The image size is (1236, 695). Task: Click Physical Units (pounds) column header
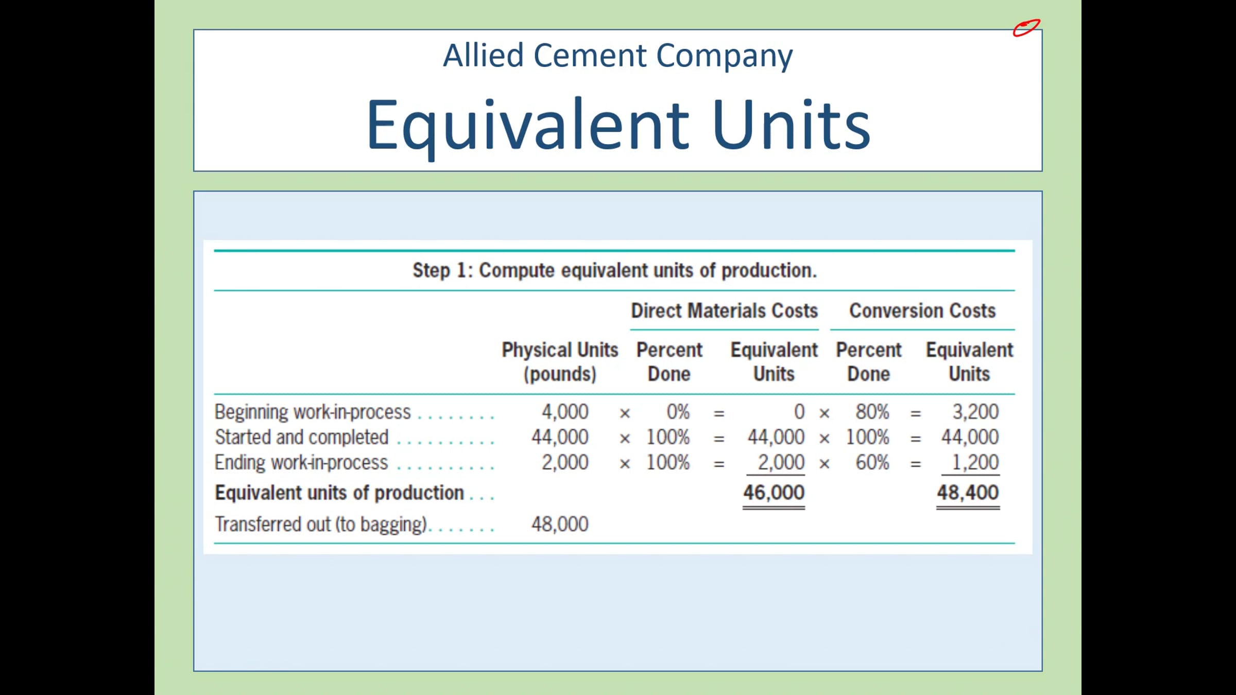[560, 361]
